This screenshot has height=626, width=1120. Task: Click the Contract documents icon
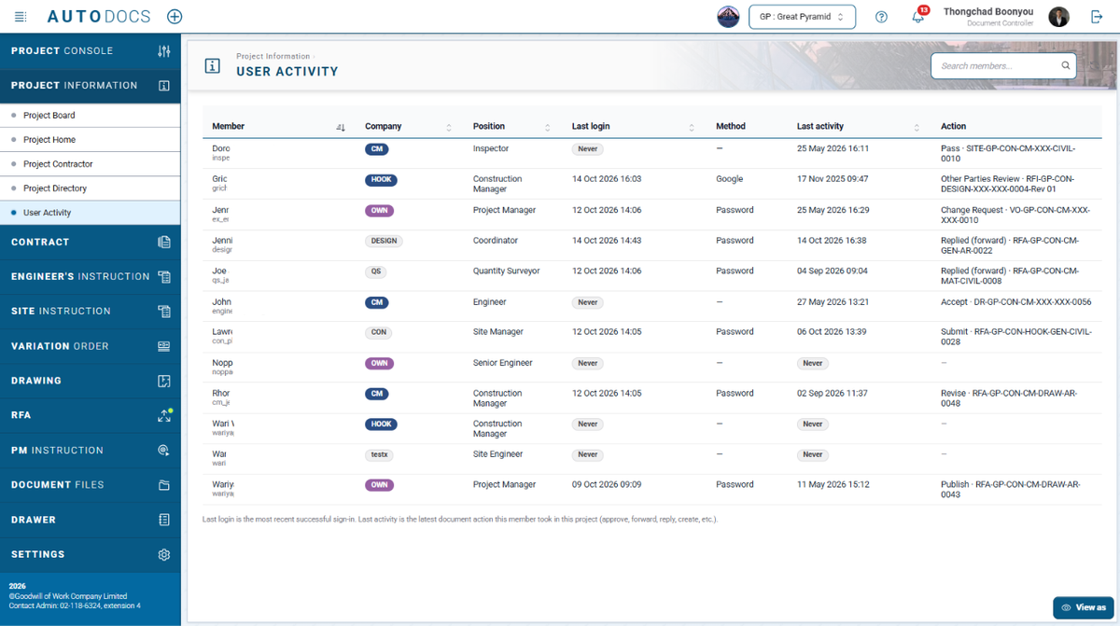pos(164,243)
